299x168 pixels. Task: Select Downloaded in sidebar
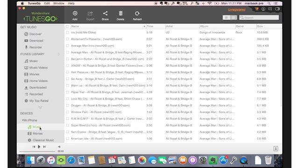[36, 88]
